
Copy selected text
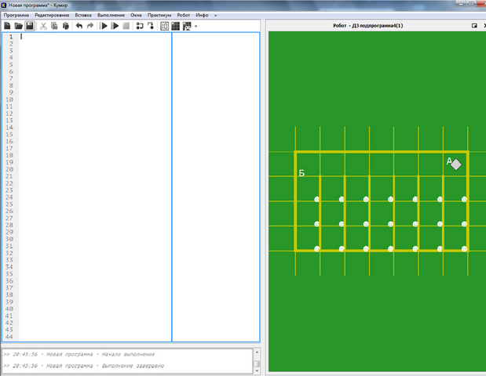(x=54, y=26)
